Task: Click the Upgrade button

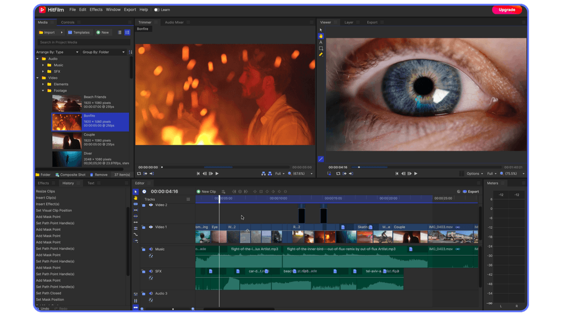Action: pyautogui.click(x=507, y=9)
